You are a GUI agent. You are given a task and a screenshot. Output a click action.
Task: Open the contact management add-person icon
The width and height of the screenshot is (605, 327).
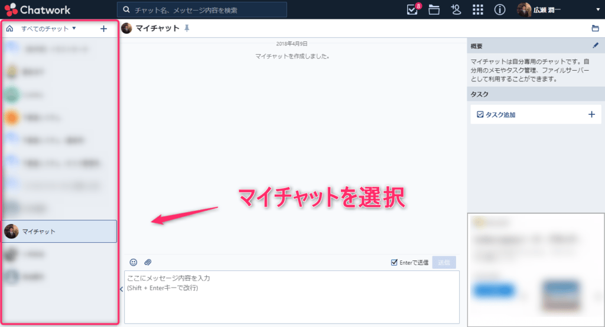click(456, 9)
